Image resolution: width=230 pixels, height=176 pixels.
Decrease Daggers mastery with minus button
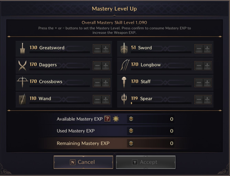tap(97, 66)
